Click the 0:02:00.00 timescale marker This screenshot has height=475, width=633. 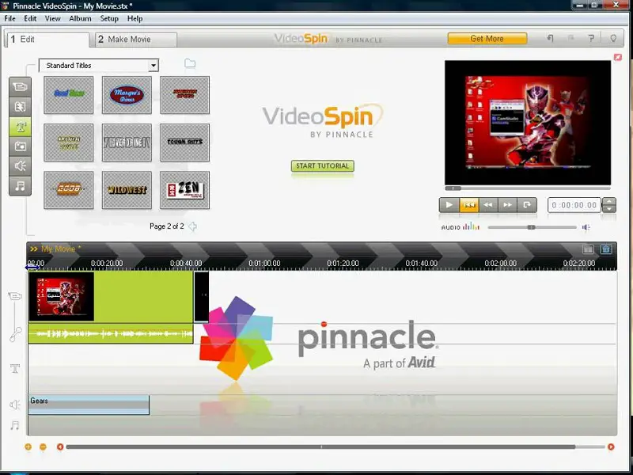coord(501,264)
